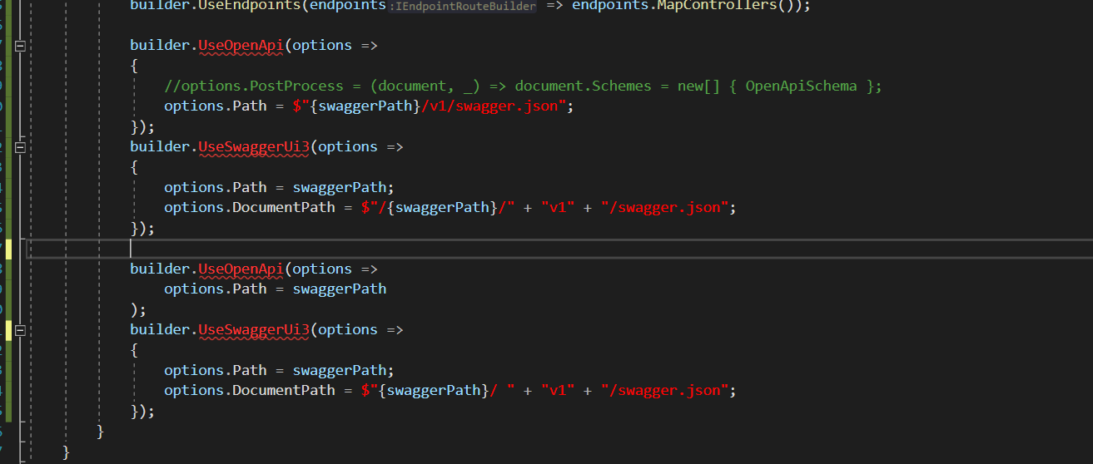Click UseOpenApi on the line above 'options.Path = swaggerPath' without semicolon
1093x464 pixels.
click(241, 269)
